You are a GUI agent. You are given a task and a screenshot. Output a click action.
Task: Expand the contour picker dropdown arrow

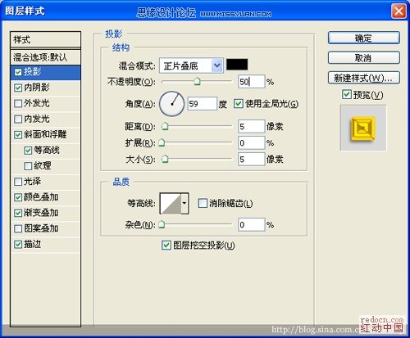click(184, 203)
